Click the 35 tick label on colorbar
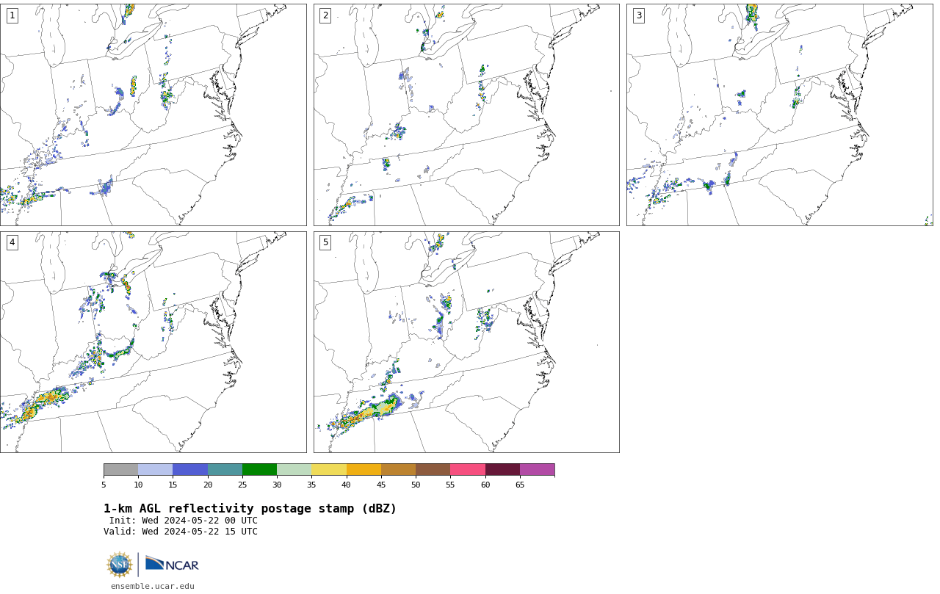The height and width of the screenshot is (594, 940). point(311,485)
